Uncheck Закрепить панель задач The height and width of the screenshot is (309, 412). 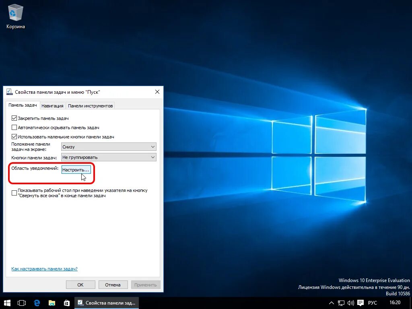pyautogui.click(x=14, y=118)
